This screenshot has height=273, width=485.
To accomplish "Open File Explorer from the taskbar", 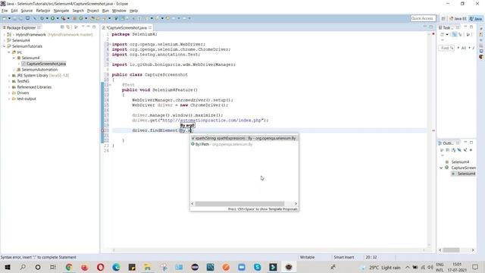I will pos(148,267).
